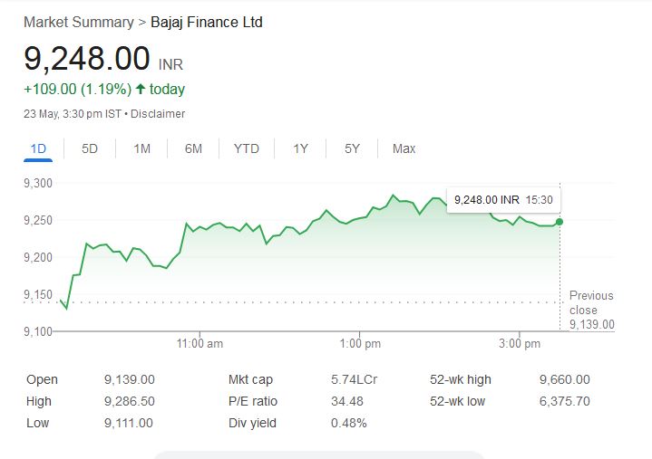Click the Div yield value 0.48%
This screenshot has height=459, width=652.
[x=349, y=423]
